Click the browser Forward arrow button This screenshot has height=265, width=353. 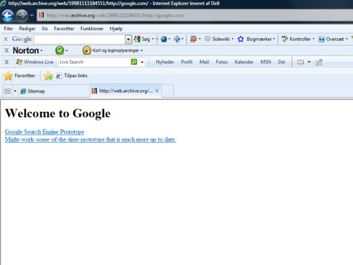tap(22, 15)
